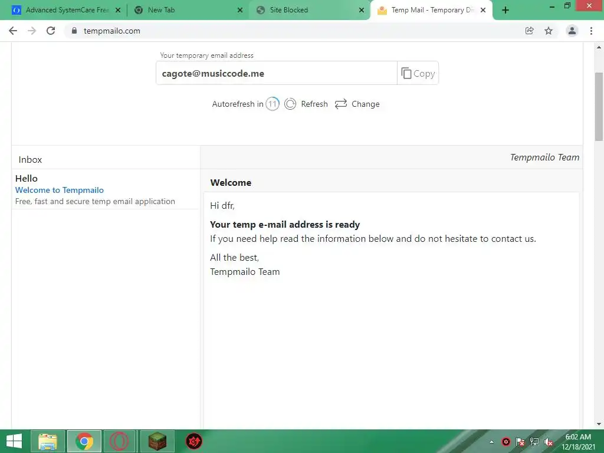Open red gear app in taskbar
The image size is (604, 453).
(193, 441)
